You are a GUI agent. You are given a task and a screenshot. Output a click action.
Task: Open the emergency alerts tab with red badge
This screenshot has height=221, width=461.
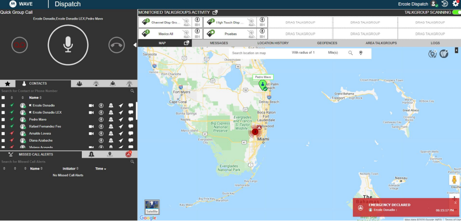128,154
